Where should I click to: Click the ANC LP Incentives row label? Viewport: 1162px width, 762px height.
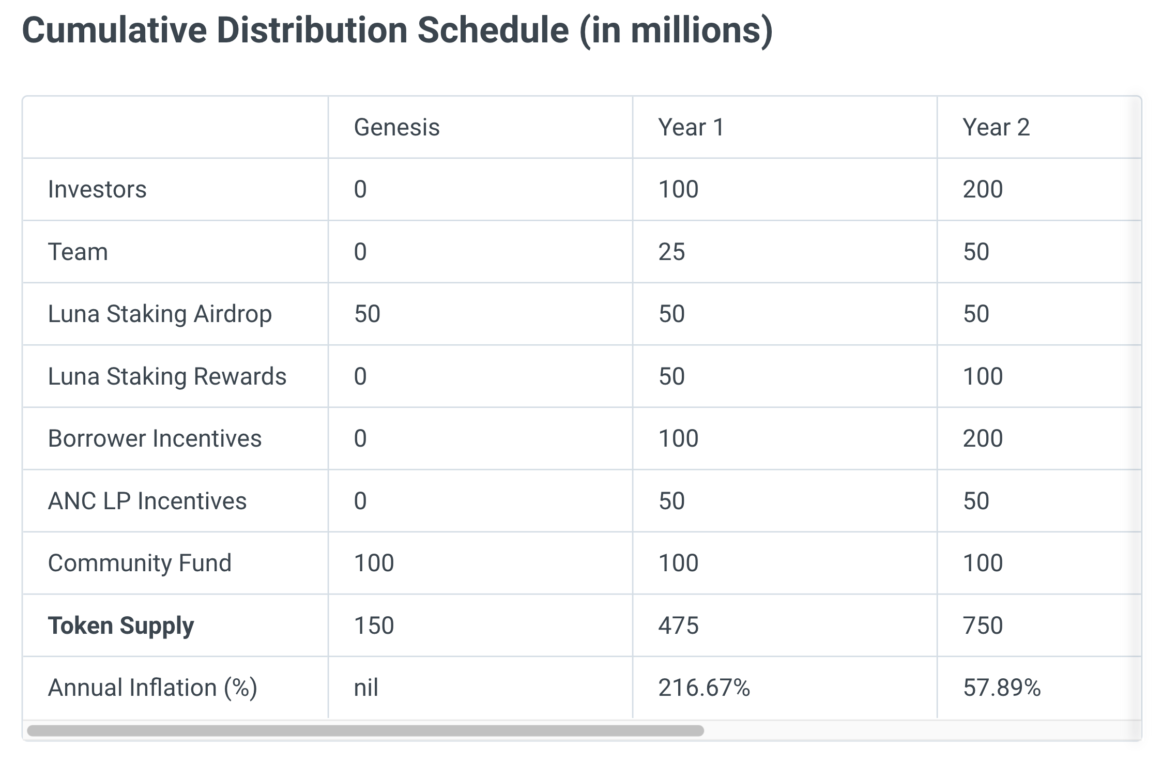point(147,501)
